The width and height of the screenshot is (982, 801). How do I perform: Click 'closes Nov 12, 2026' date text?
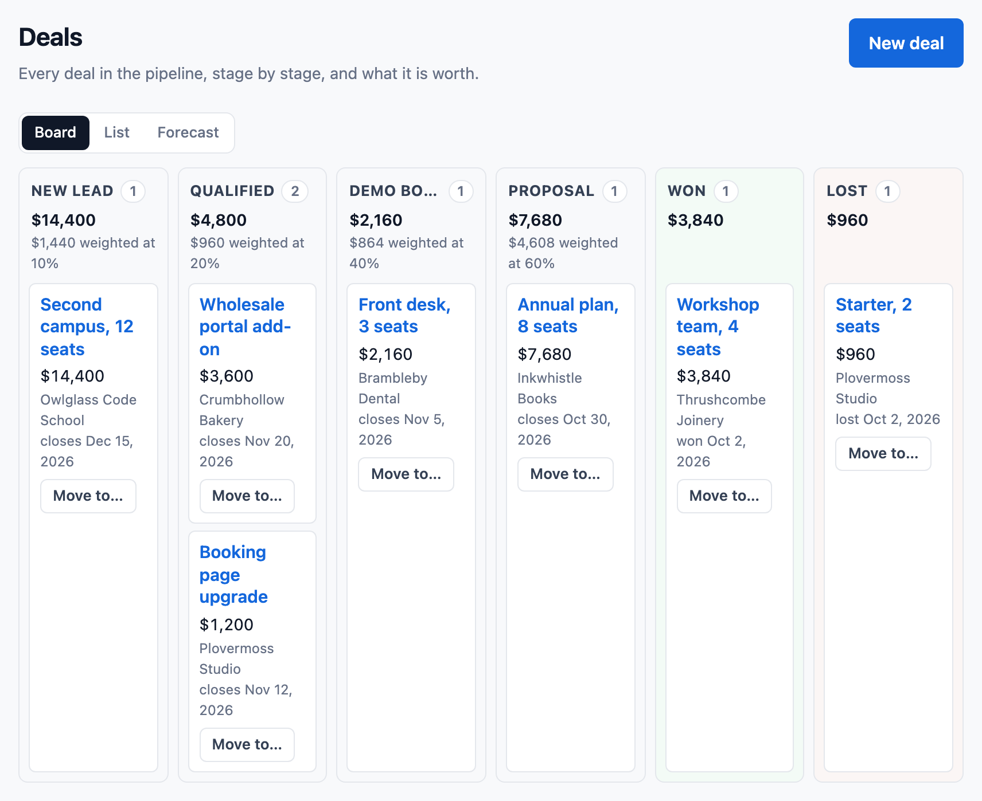point(246,700)
